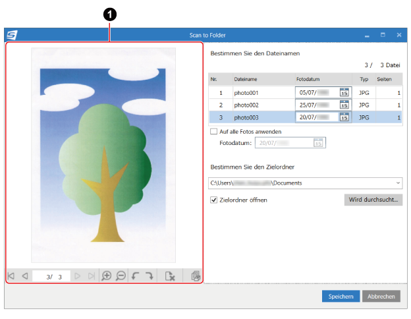Screen dimensions: 411x319
Task: Maximize the Scan to Folder window
Action: 383,35
